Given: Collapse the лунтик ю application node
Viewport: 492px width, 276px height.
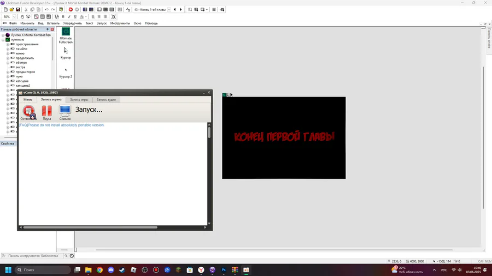Looking at the screenshot, I should pos(3,40).
